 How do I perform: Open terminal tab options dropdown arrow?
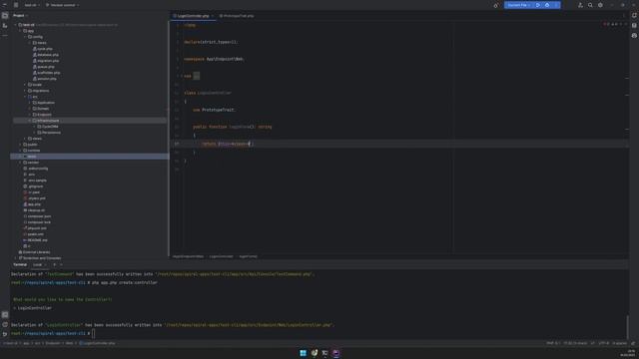[x=61, y=264]
